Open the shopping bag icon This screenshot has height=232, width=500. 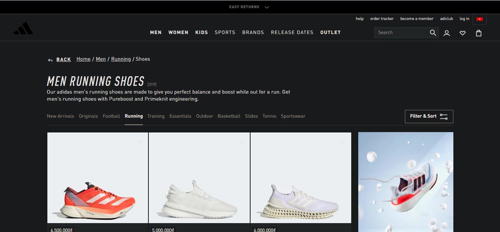click(479, 33)
